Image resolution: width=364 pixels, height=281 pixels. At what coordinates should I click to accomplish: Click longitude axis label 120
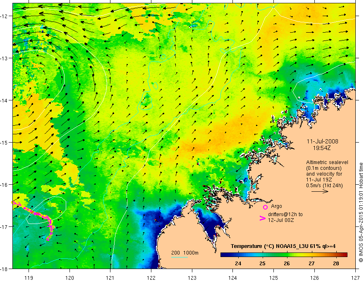click(69, 278)
